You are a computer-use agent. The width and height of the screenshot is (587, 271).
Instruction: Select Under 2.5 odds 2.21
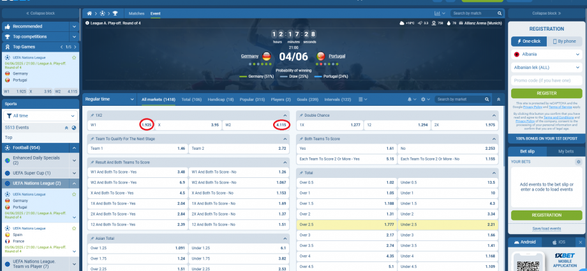tap(448, 224)
